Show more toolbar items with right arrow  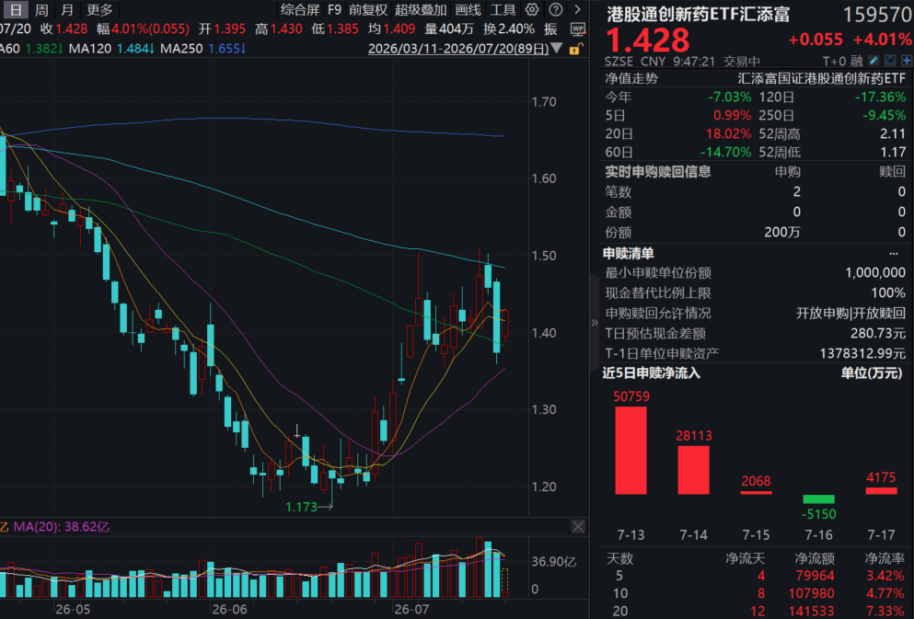pyautogui.click(x=578, y=9)
